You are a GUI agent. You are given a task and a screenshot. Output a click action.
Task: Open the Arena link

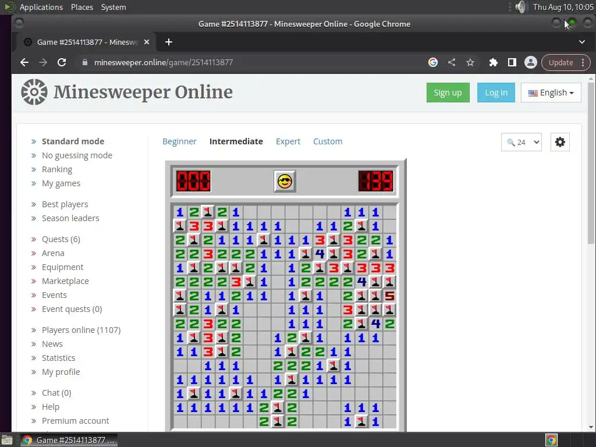(53, 253)
